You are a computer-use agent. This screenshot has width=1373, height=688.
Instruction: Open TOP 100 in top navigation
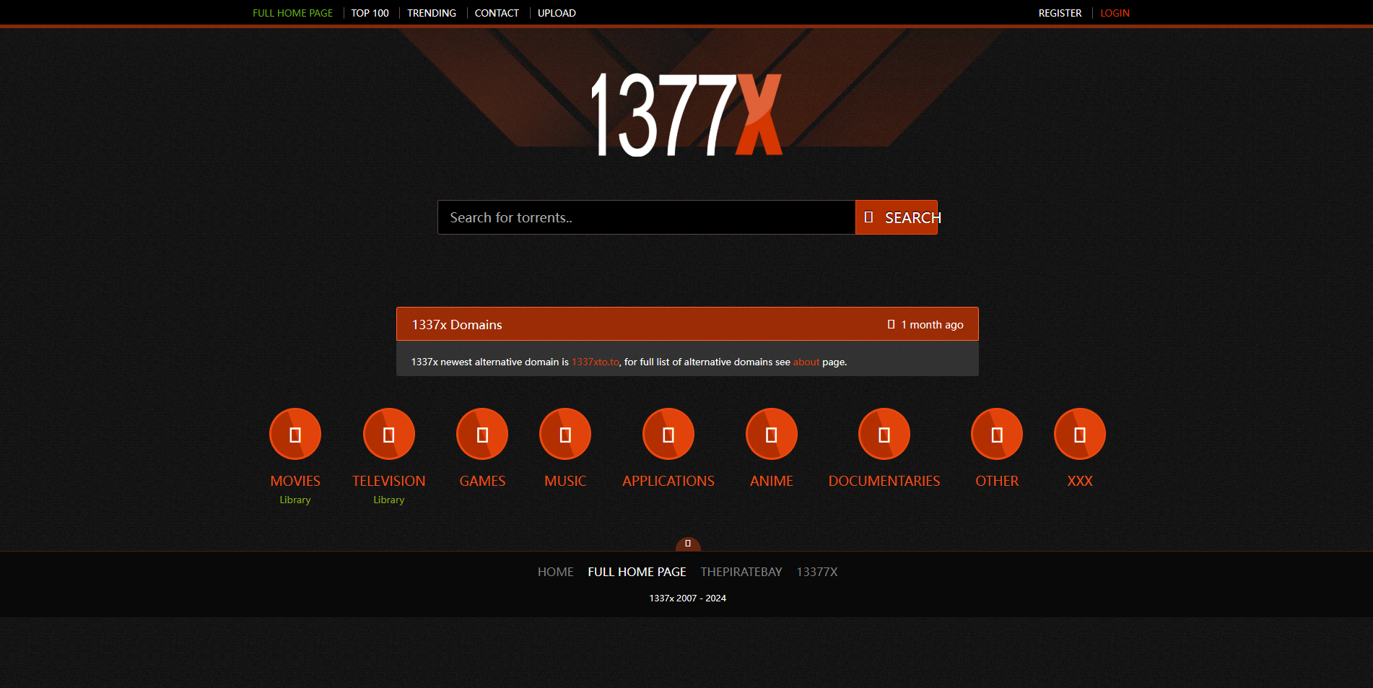pos(370,13)
